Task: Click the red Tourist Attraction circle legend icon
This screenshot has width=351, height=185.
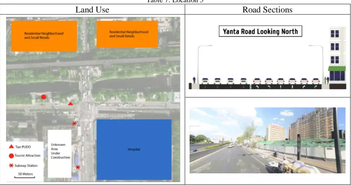Action: point(11,156)
